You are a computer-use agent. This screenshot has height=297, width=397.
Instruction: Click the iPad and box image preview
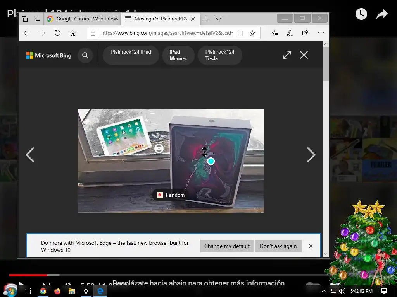click(x=171, y=161)
